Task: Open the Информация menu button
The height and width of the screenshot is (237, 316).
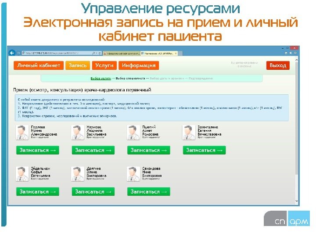Action: pyautogui.click(x=139, y=65)
